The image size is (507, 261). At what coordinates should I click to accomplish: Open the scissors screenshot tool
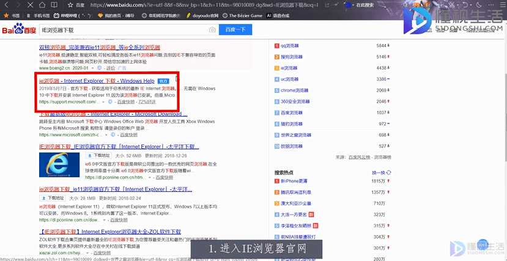click(x=451, y=5)
